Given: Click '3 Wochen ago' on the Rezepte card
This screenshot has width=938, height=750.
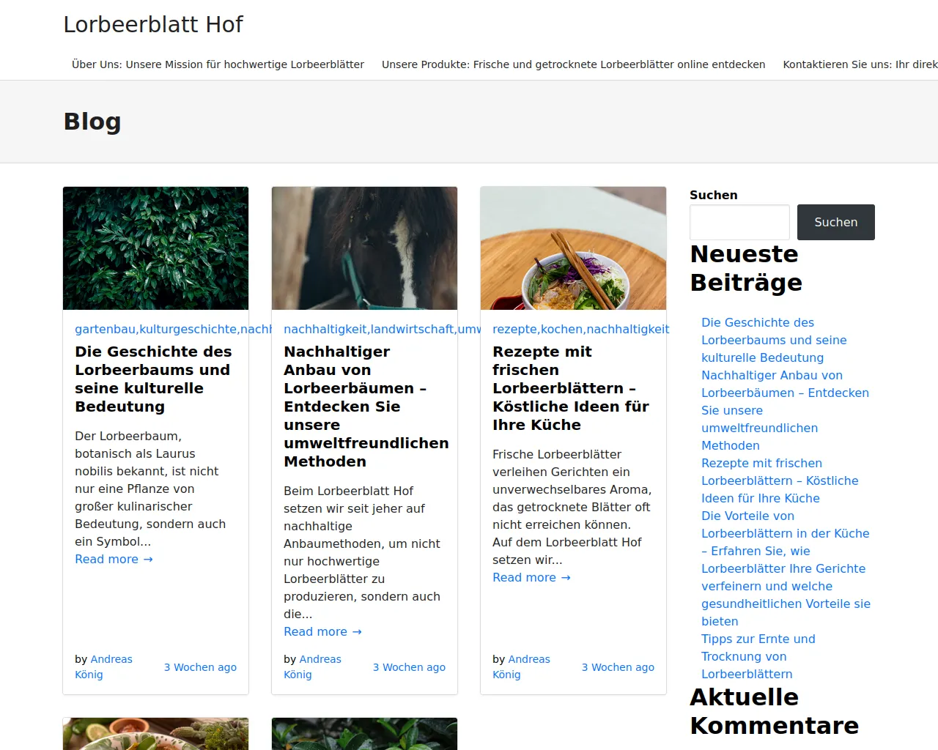Looking at the screenshot, I should coord(618,667).
